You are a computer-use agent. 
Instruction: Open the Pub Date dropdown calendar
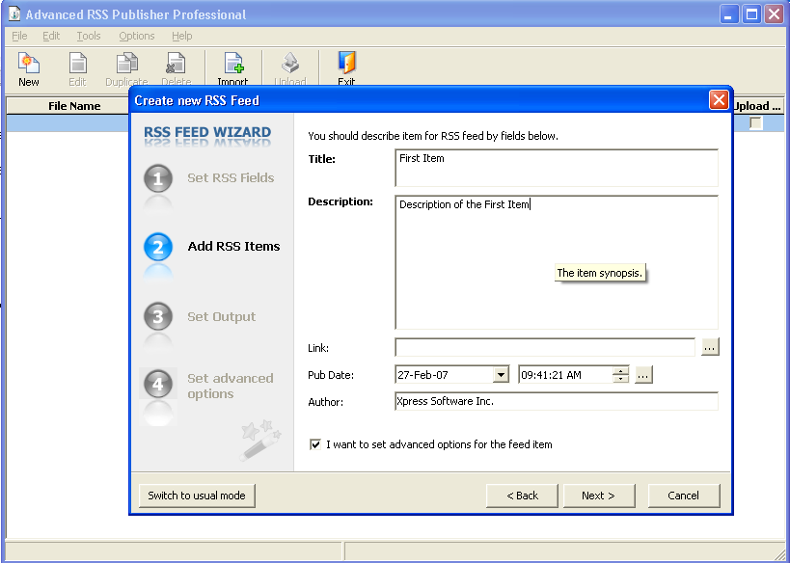click(x=501, y=375)
